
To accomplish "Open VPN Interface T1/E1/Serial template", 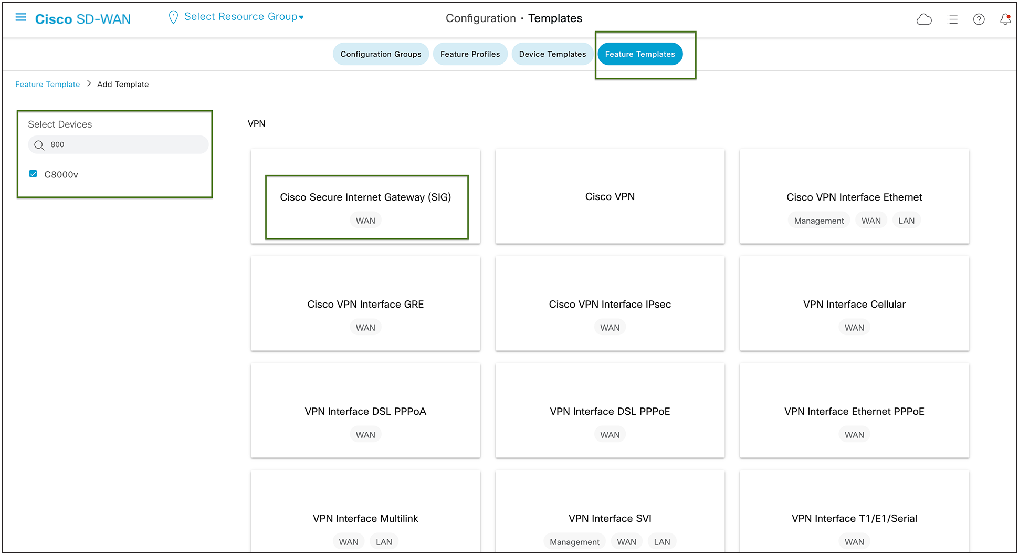I will [854, 512].
